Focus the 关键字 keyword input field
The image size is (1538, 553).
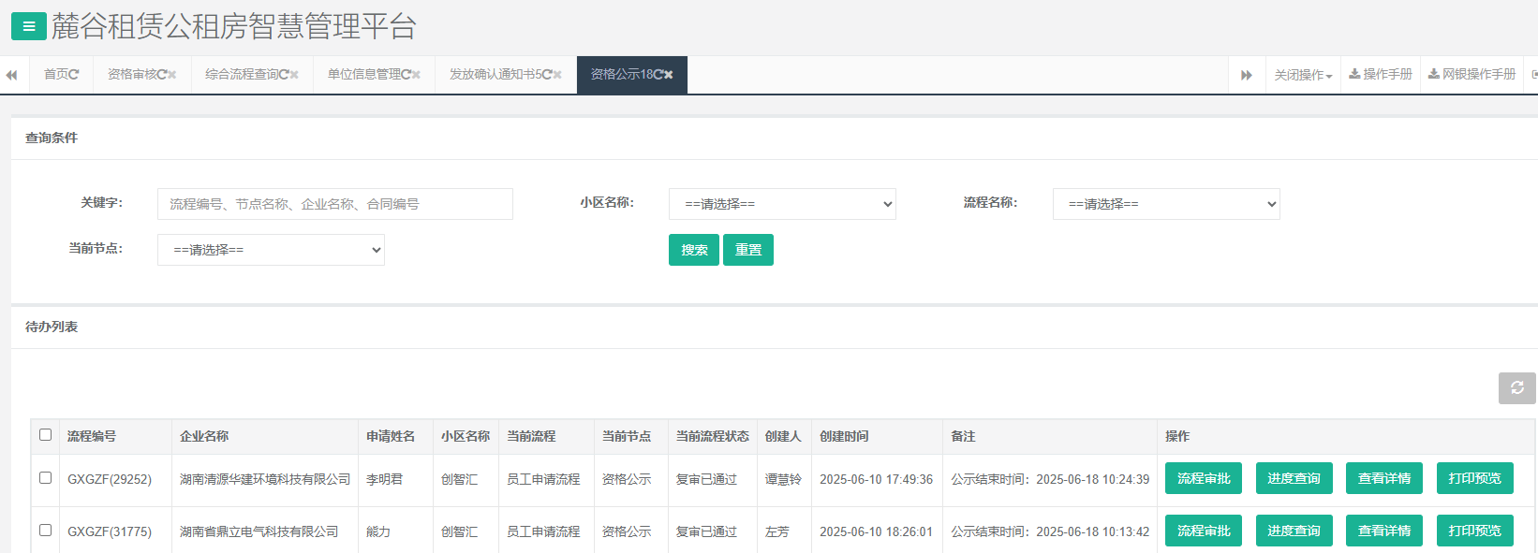335,204
